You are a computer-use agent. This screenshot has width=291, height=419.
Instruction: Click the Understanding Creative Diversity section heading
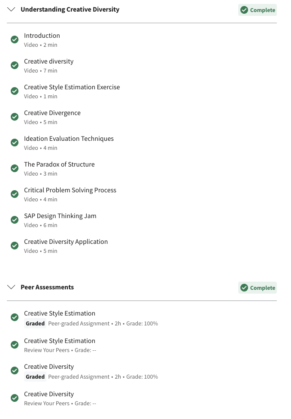[70, 9]
